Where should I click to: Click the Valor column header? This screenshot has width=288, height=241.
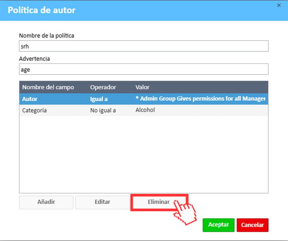tap(142, 87)
